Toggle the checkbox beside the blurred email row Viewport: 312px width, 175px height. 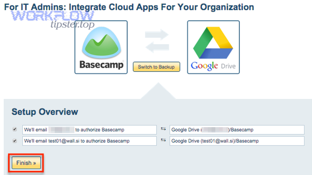click(x=15, y=130)
